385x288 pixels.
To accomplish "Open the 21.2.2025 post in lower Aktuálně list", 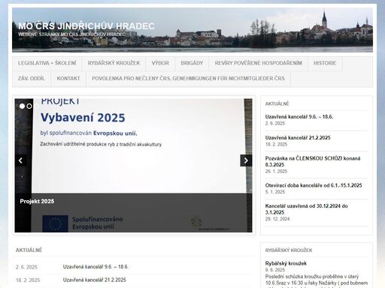I will pyautogui.click(x=95, y=280).
